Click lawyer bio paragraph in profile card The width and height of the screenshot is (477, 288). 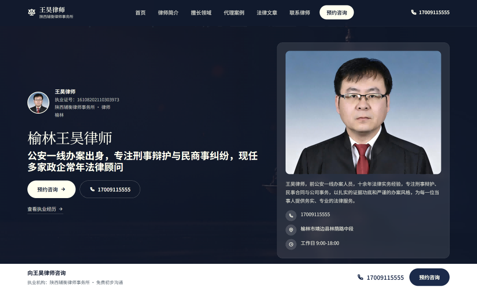tap(362, 192)
